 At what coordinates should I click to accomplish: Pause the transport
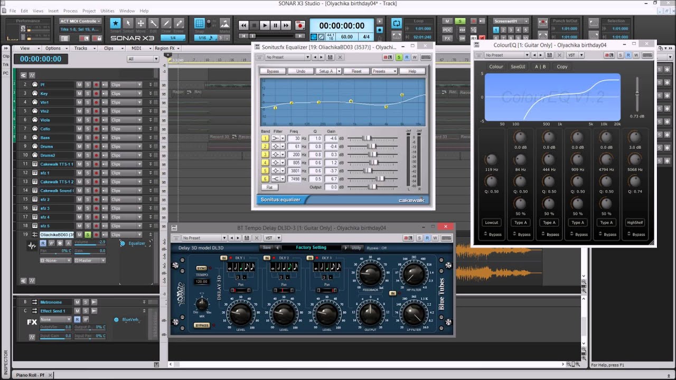[x=275, y=25]
